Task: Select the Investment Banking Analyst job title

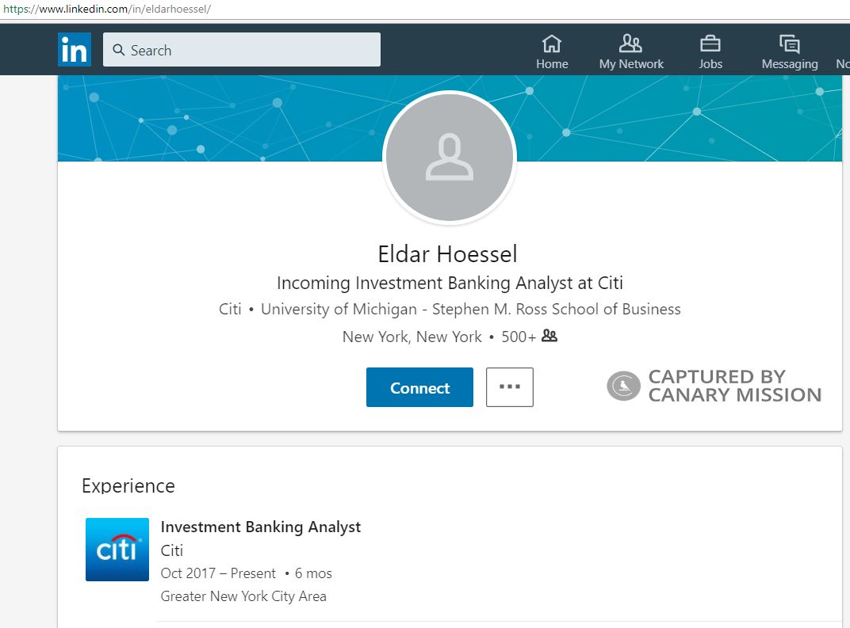Action: [x=260, y=527]
